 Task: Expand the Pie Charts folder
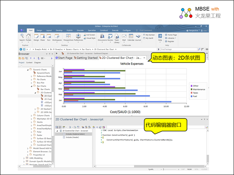tap(32, 80)
